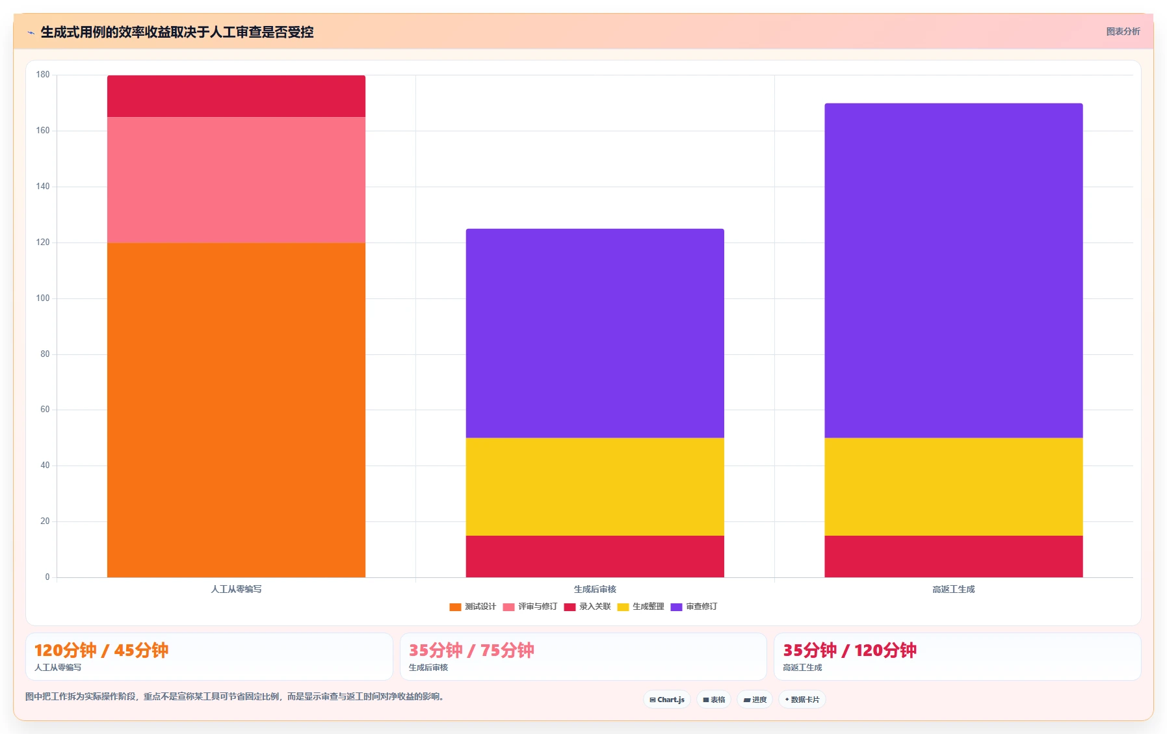Click the red top segment of 人工从零编写 bar
This screenshot has width=1167, height=734.
pos(236,96)
